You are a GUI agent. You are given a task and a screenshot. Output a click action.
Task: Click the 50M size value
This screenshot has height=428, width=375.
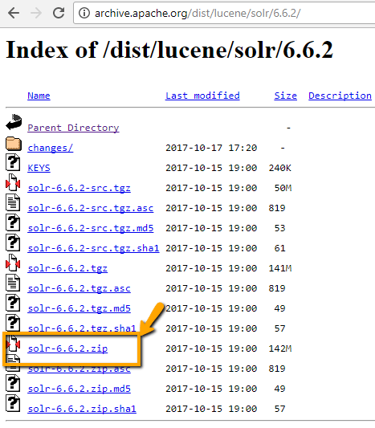tap(283, 188)
